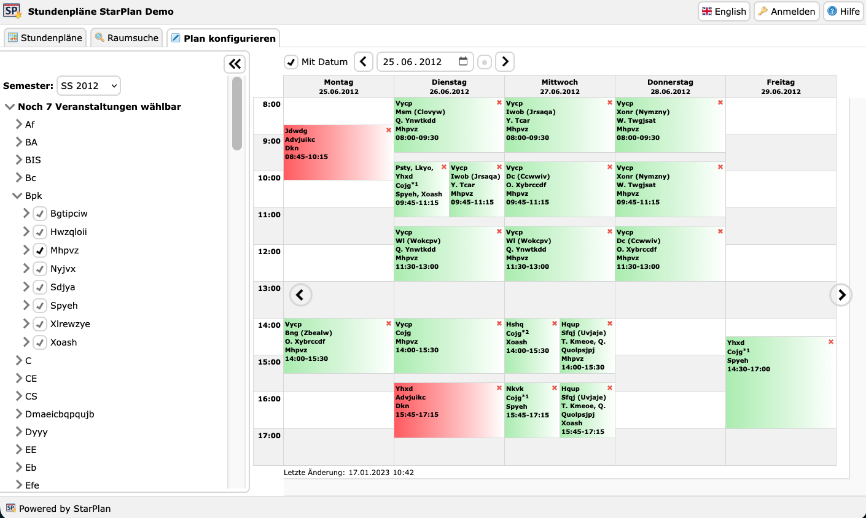The width and height of the screenshot is (866, 518).
Task: Collapse the sidebar with double-arrow icon
Action: (235, 64)
